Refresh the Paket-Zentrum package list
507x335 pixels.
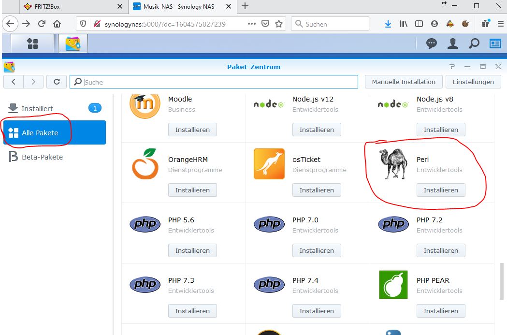(x=57, y=82)
